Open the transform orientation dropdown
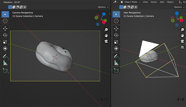186x107 pixels. 182,2
